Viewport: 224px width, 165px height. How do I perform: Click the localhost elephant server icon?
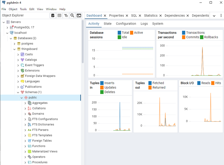[11, 33]
